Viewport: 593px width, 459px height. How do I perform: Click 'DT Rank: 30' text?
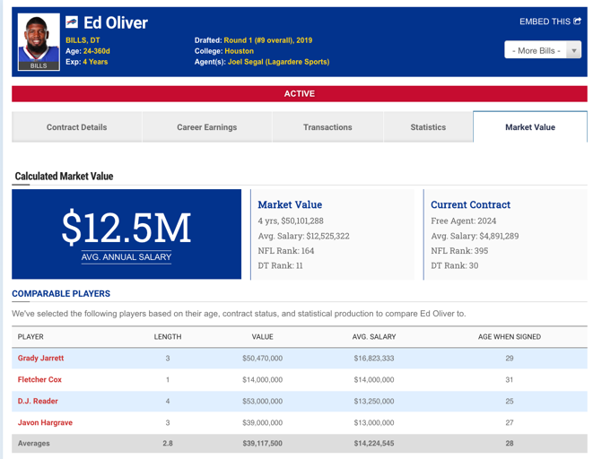coord(455,265)
